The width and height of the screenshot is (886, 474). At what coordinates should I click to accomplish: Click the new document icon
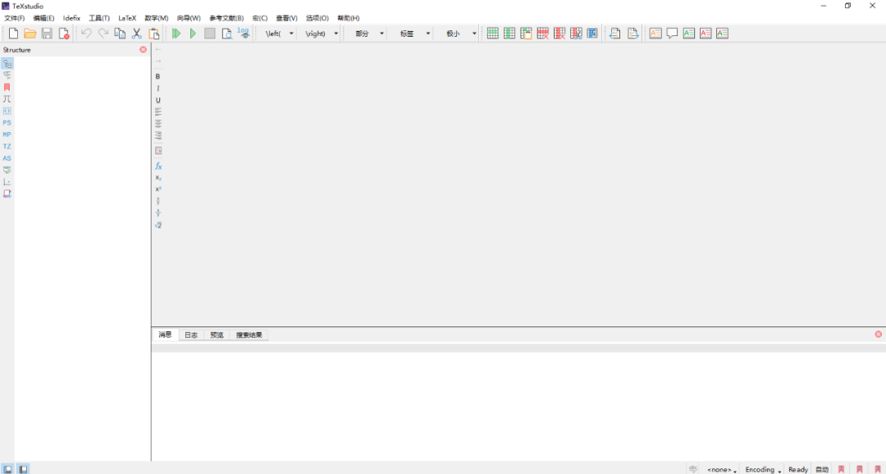[13, 34]
